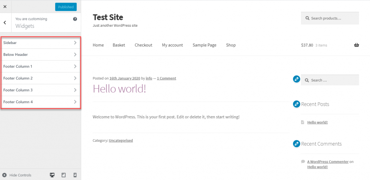Select the Footer Column 4 label
The height and width of the screenshot is (180, 370).
(x=18, y=102)
